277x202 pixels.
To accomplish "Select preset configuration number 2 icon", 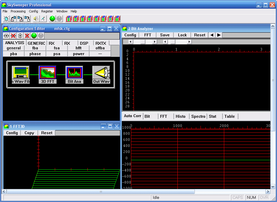I will pyautogui.click(x=76, y=19).
